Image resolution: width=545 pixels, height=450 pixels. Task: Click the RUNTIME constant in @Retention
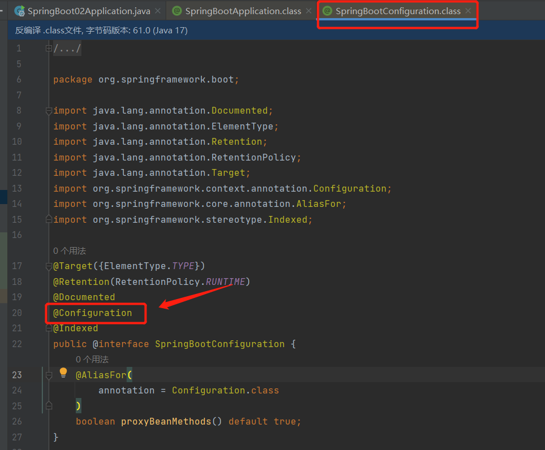(x=225, y=282)
